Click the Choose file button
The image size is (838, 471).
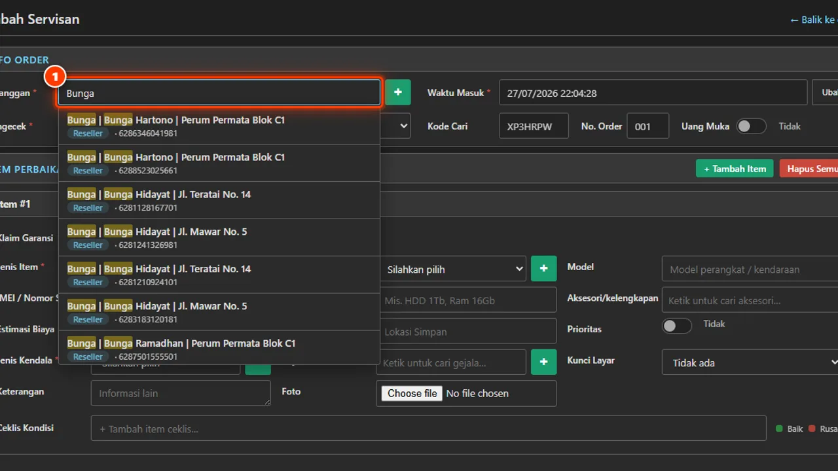[x=412, y=393]
